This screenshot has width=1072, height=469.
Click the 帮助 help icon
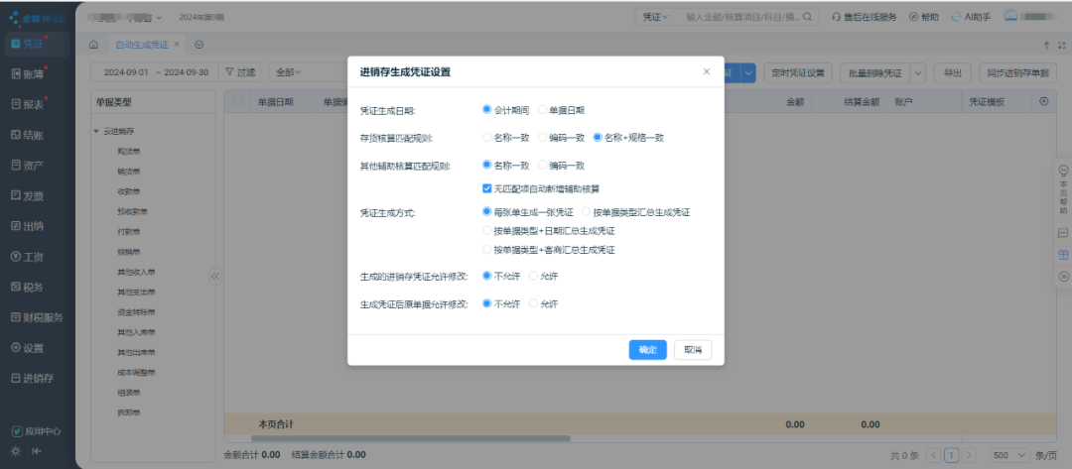pos(922,17)
